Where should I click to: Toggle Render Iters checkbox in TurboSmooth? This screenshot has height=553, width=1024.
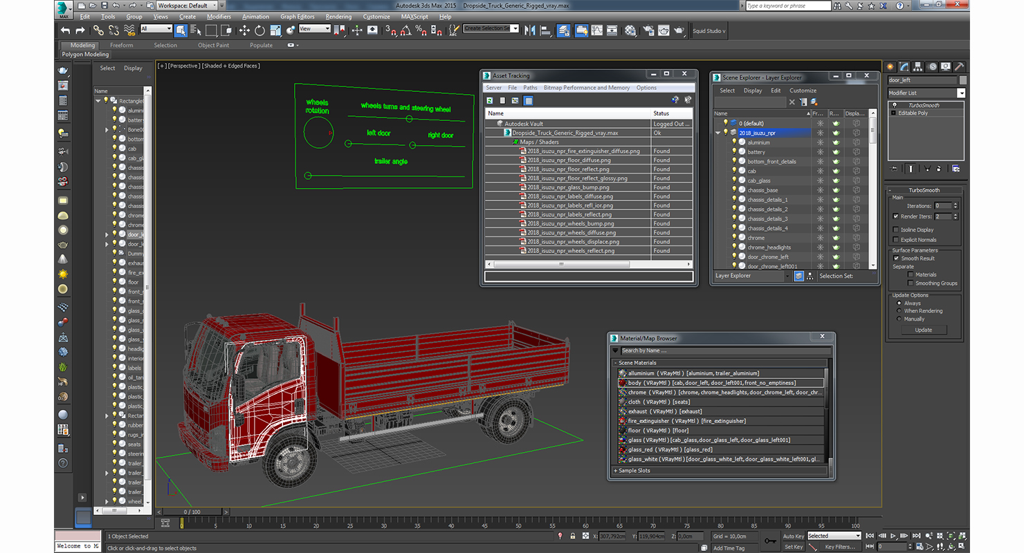[x=896, y=216]
